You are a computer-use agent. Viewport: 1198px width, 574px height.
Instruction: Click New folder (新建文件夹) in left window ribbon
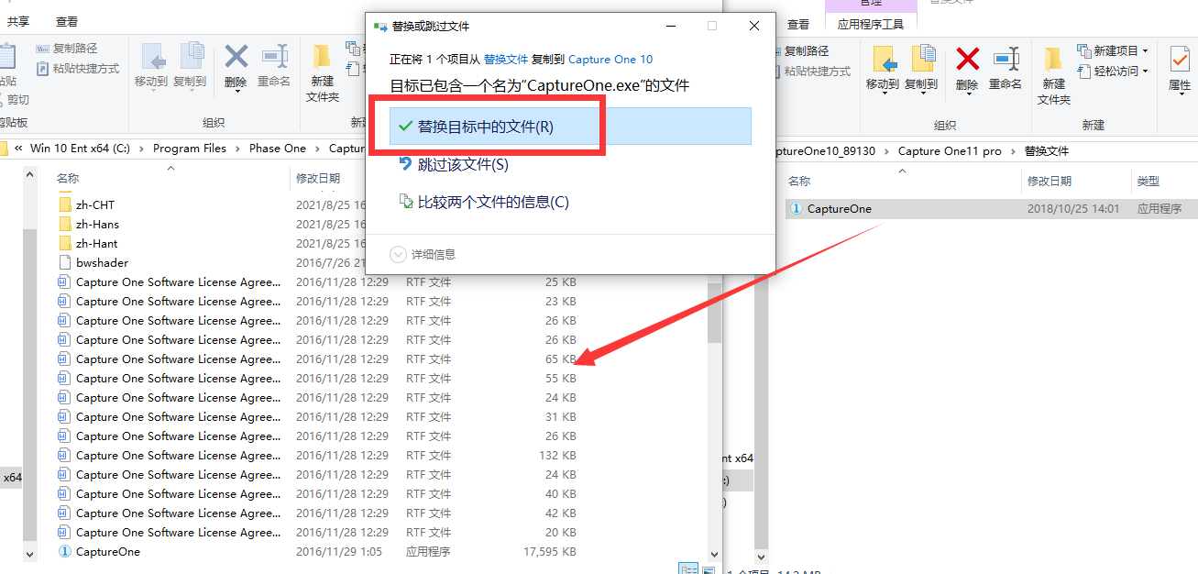coord(323,72)
